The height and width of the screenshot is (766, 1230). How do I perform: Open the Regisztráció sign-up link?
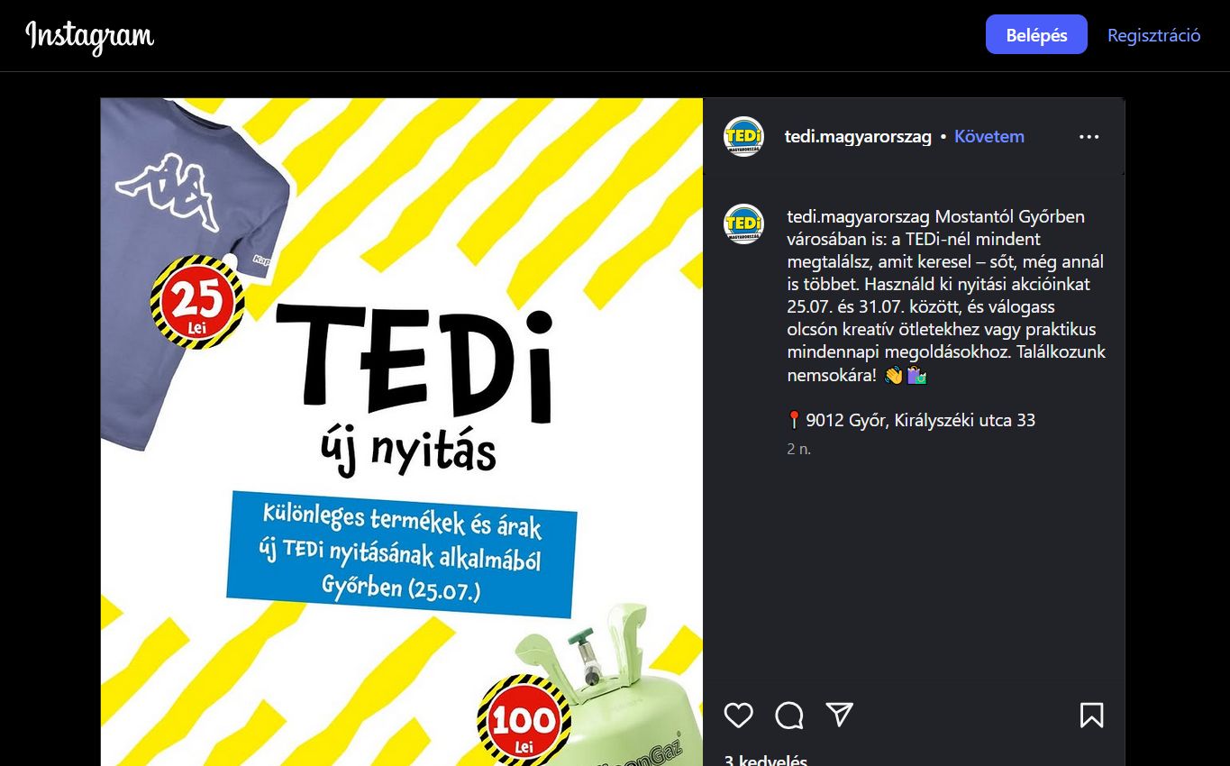(1153, 35)
